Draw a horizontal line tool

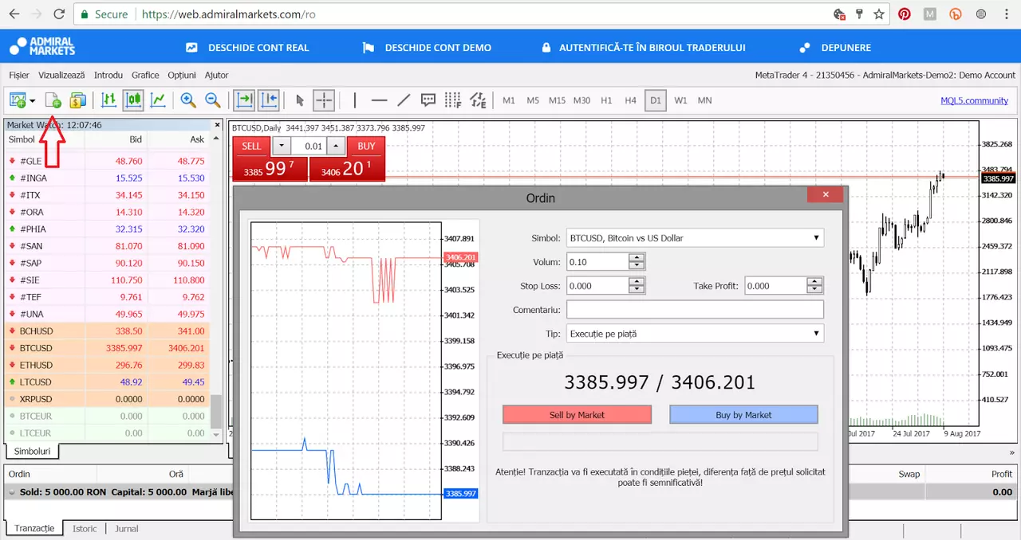(380, 100)
